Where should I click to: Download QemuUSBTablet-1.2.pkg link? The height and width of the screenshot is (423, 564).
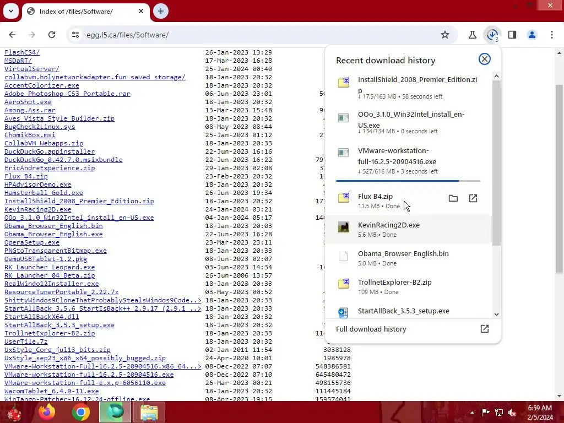click(46, 259)
